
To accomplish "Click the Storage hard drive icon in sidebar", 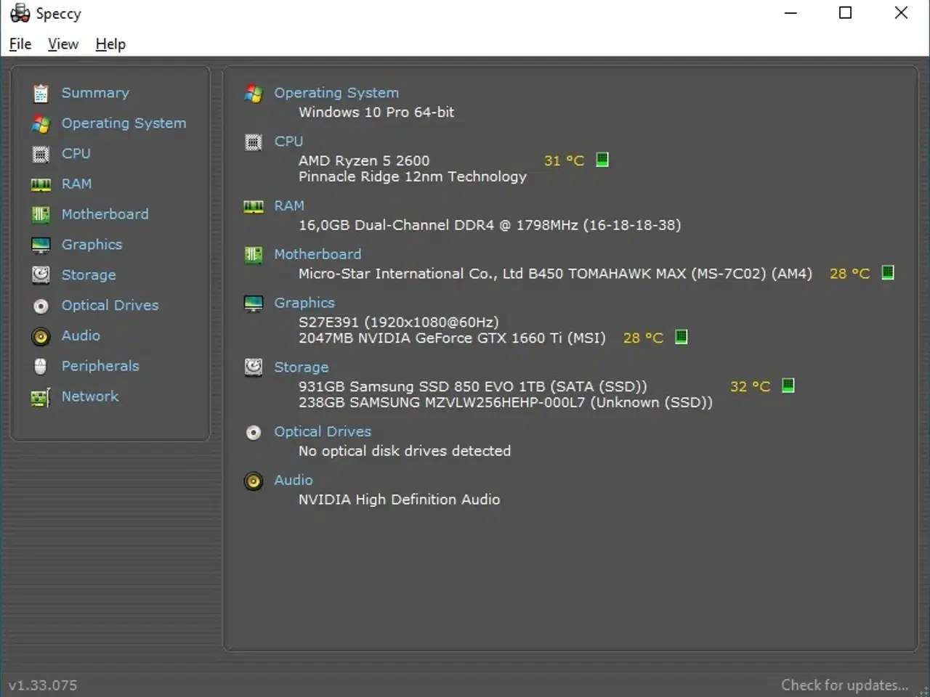I will [x=41, y=275].
